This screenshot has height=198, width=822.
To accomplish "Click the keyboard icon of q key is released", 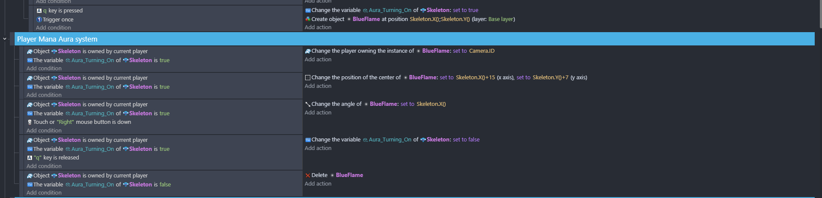I will (x=30, y=158).
